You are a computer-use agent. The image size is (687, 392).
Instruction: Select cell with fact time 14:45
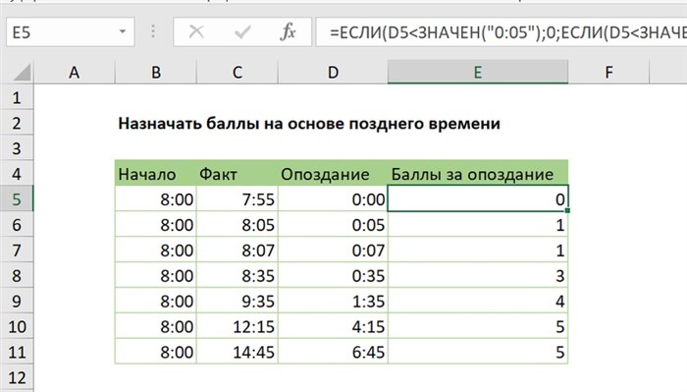click(x=238, y=352)
